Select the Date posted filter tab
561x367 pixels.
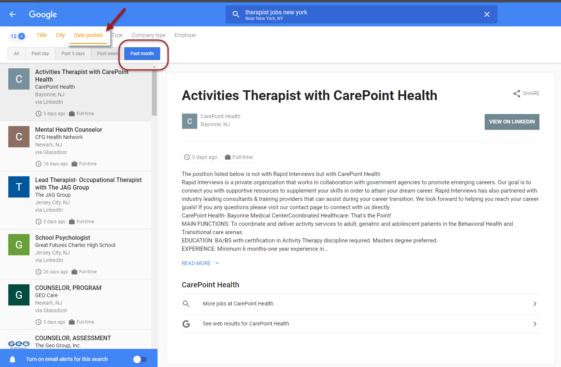(88, 35)
